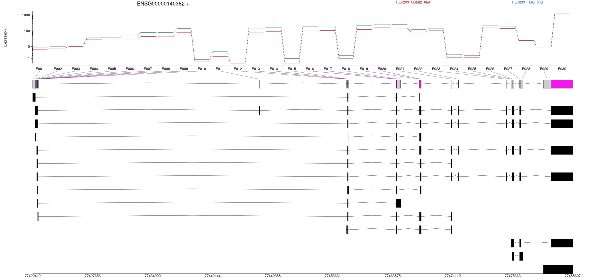The height and width of the screenshot is (280, 600).
Task: Select the HEK293_TMG_6hB legend label
Action: coord(527,2)
